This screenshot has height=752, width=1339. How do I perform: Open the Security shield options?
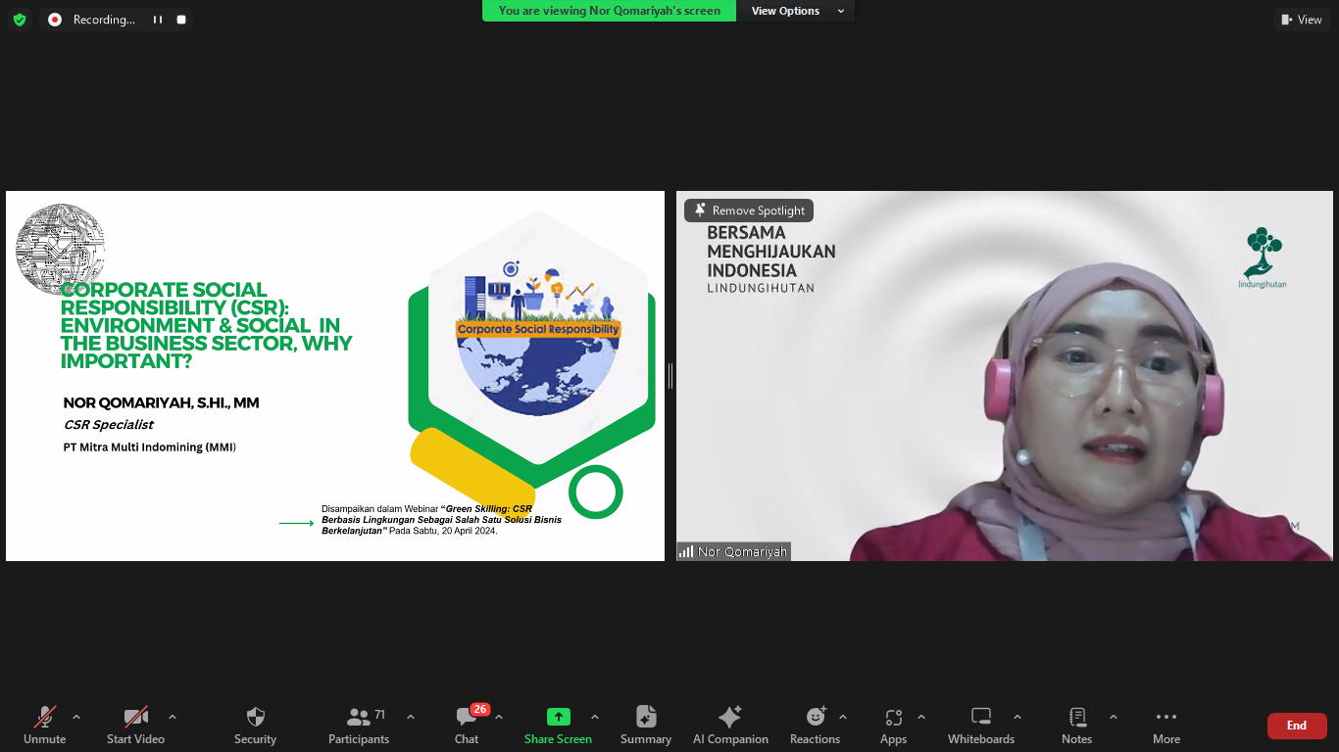point(255,726)
